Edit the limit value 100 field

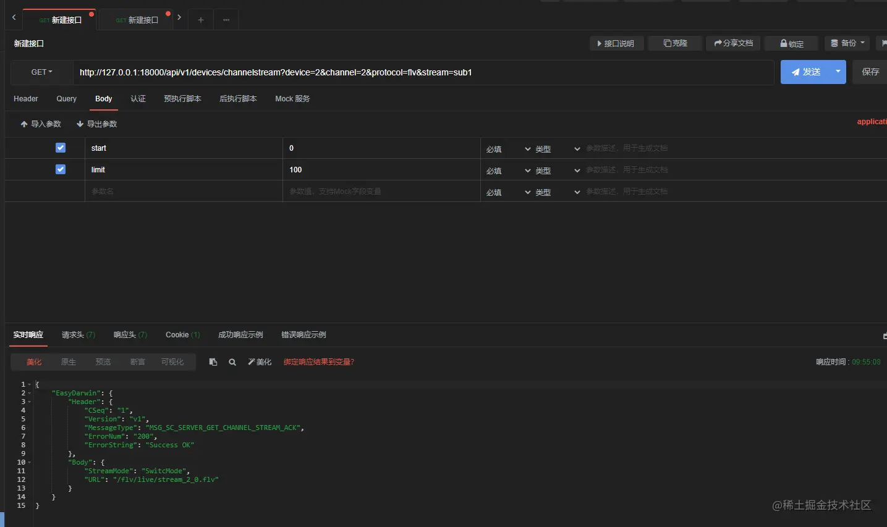tap(381, 170)
